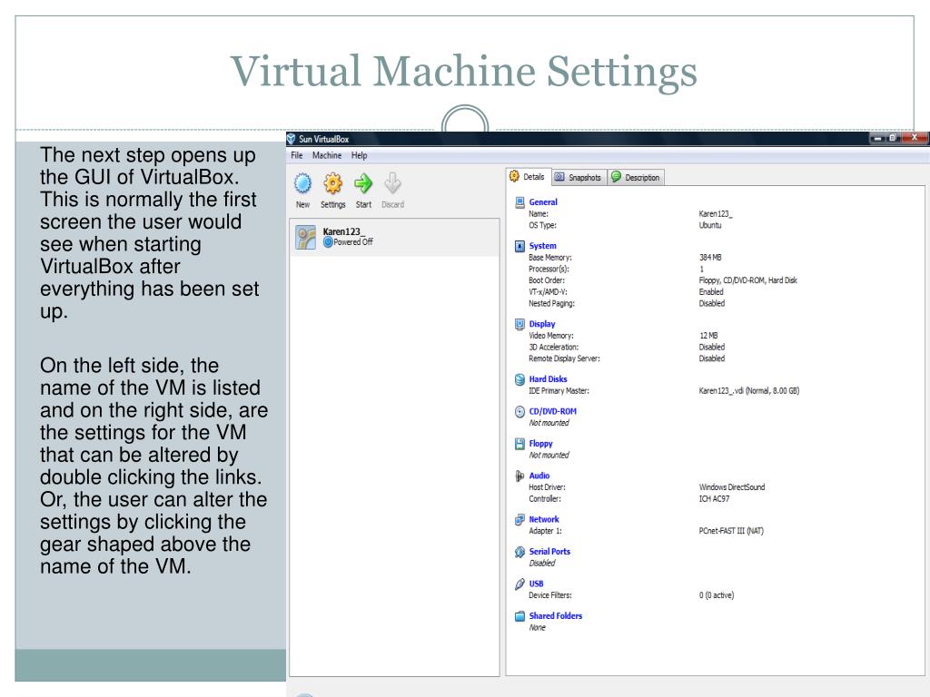The height and width of the screenshot is (697, 930).
Task: Click the CD/DVD-ROM disc icon
Action: click(x=519, y=411)
